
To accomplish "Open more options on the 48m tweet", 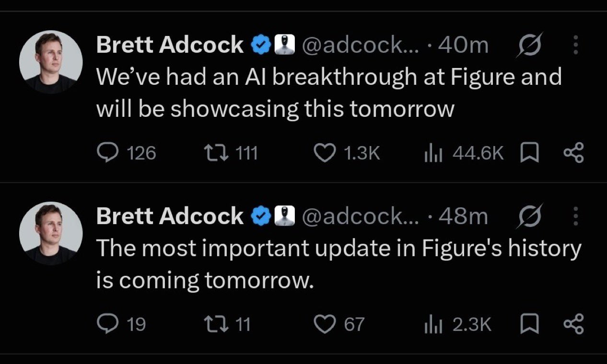I will coord(576,217).
